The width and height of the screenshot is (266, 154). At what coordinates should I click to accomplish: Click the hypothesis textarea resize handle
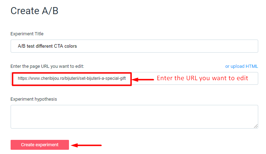tap(256, 126)
